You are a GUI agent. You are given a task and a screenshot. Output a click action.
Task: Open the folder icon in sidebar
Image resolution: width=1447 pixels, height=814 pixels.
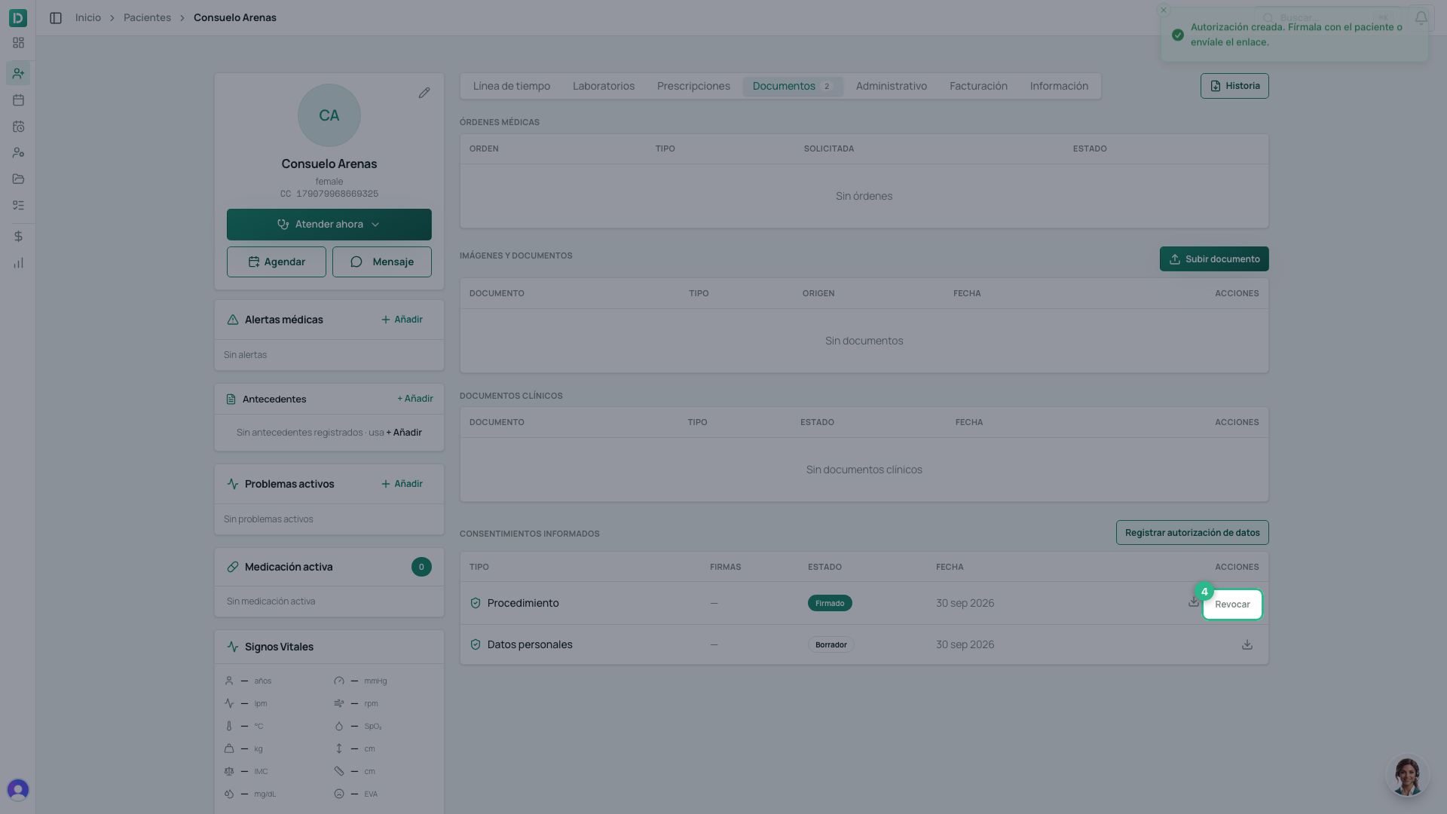pos(18,179)
